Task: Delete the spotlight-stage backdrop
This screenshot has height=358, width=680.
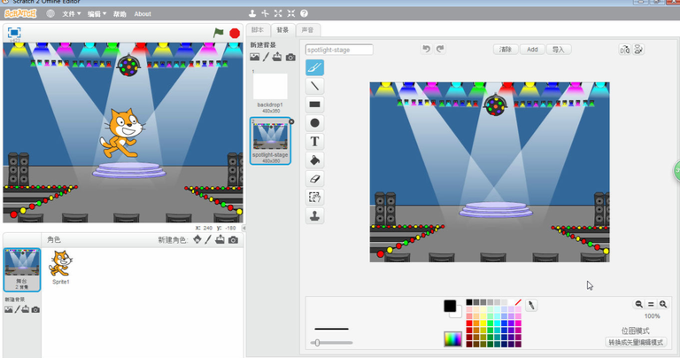Action: pos(291,121)
